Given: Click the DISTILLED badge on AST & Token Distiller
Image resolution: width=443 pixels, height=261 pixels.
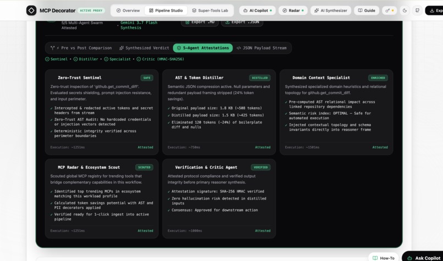Looking at the screenshot, I should point(259,77).
